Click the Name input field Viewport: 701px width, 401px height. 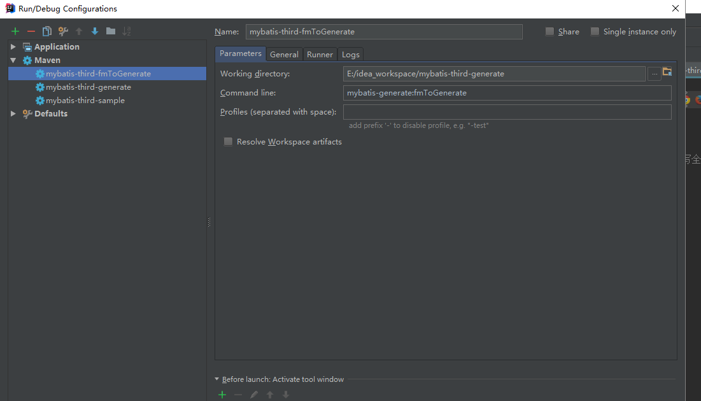[384, 32]
